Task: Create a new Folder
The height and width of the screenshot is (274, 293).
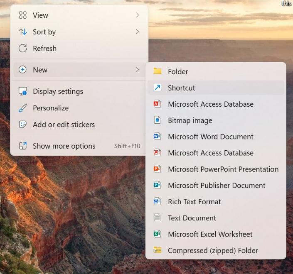Action: pyautogui.click(x=178, y=72)
